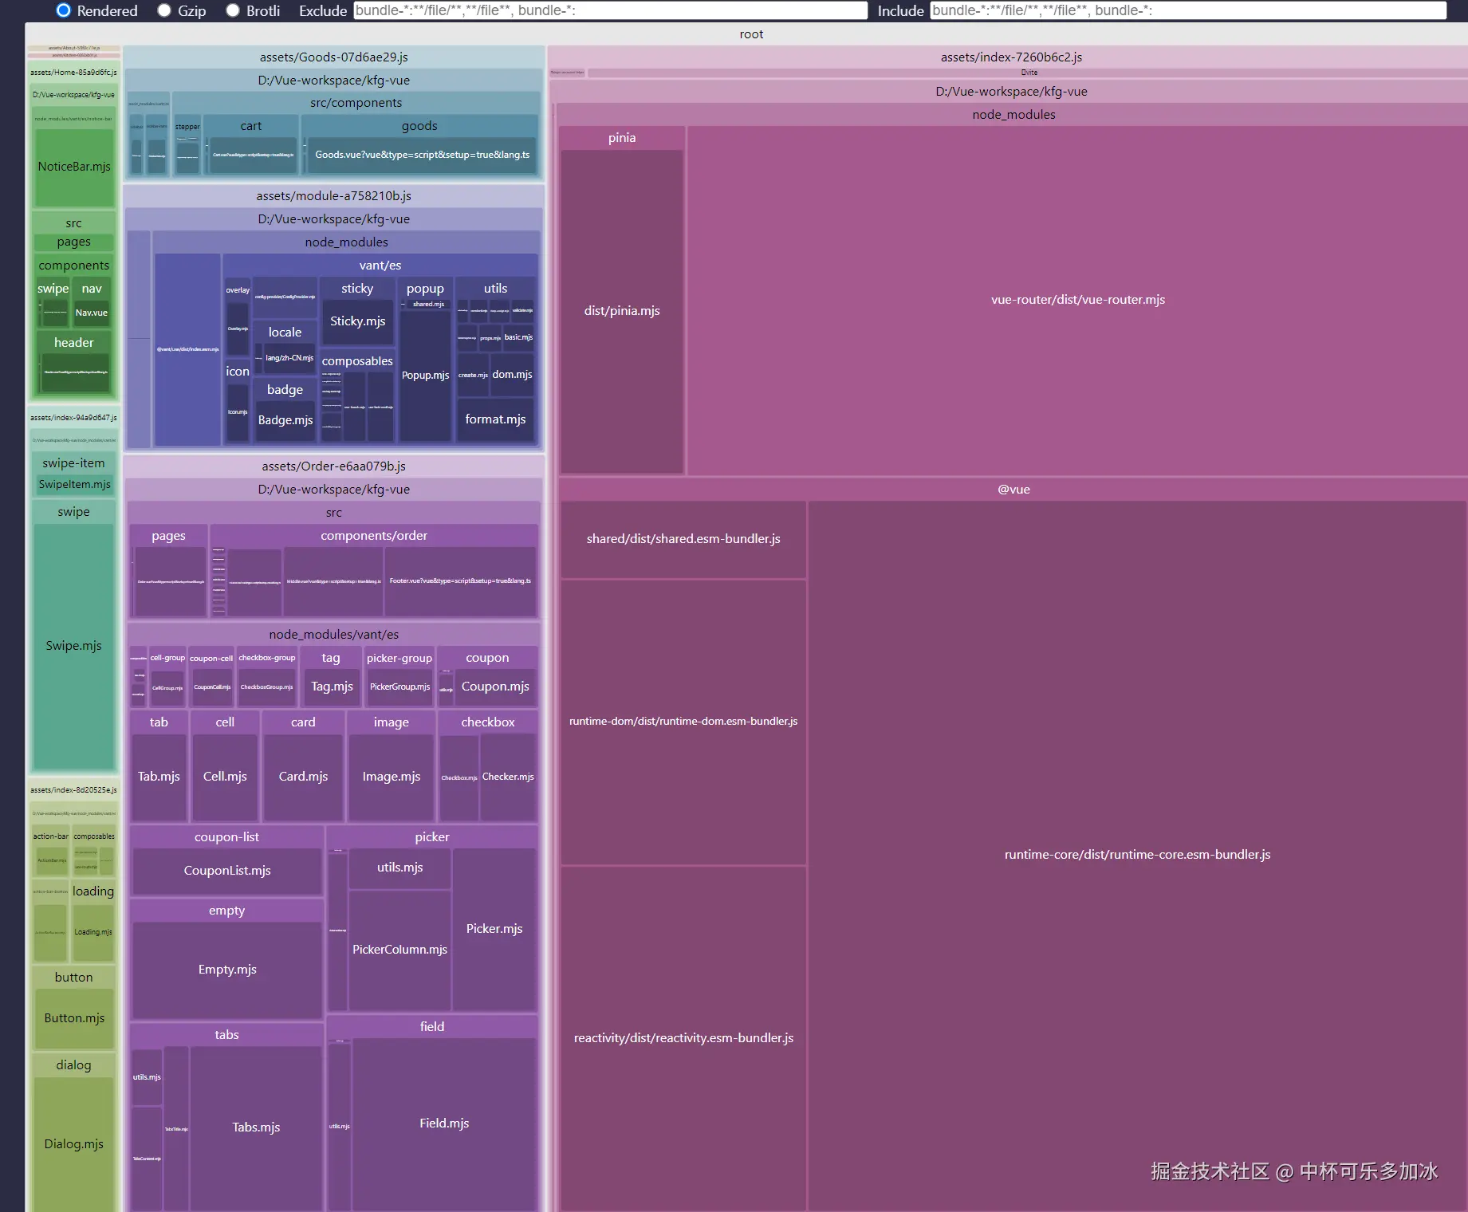The image size is (1468, 1212).
Task: Click the Popup.mjs block
Action: pyautogui.click(x=425, y=376)
